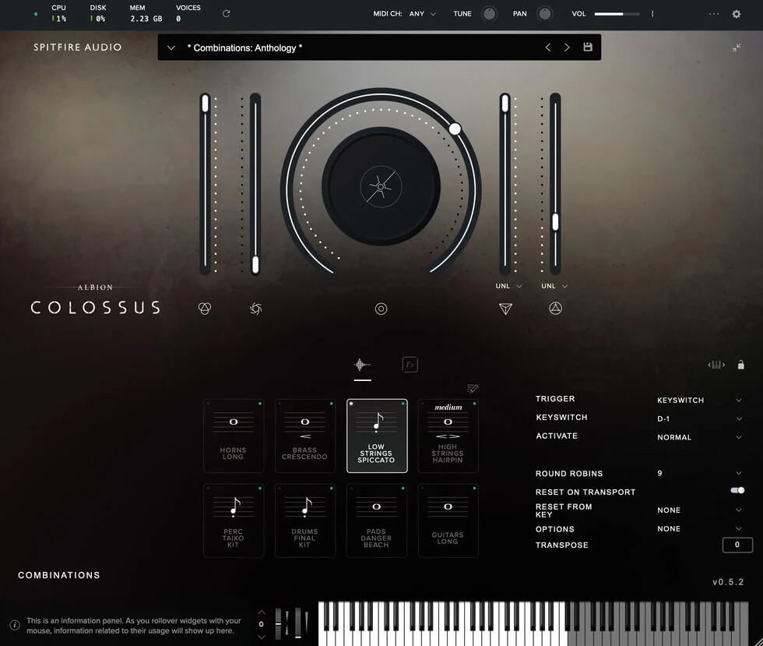Image resolution: width=763 pixels, height=646 pixels.
Task: Open the Trigger KEYSWITCH dropdown
Action: point(699,400)
